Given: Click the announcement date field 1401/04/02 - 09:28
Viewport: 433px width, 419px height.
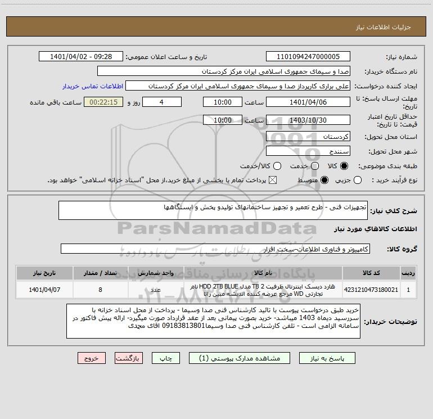Looking at the screenshot, I should click(x=81, y=57).
